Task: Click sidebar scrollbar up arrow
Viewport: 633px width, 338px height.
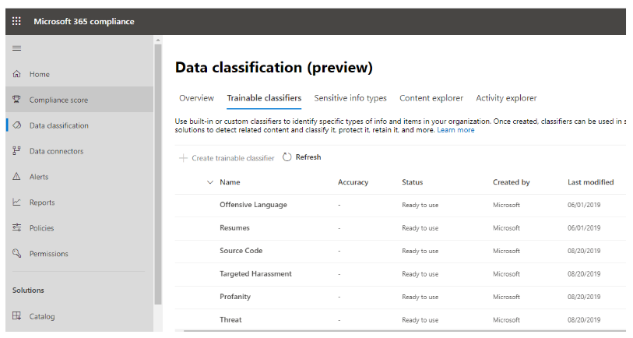Action: point(158,40)
